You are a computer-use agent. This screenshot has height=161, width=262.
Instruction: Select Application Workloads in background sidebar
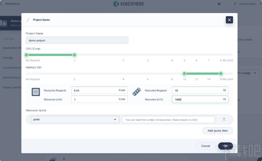pos(12,48)
